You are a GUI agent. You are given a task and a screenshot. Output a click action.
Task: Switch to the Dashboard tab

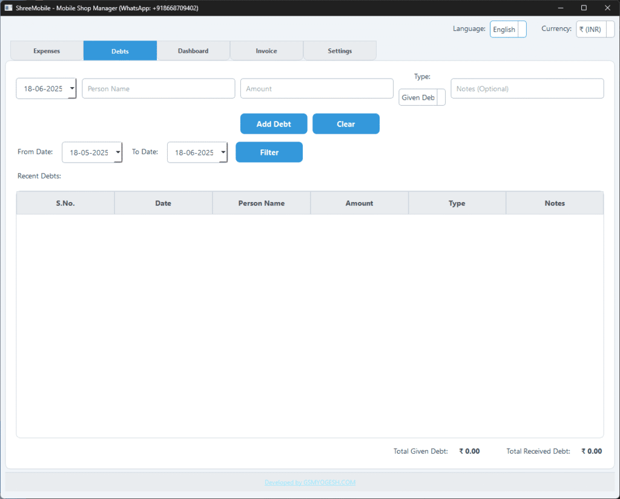point(193,51)
